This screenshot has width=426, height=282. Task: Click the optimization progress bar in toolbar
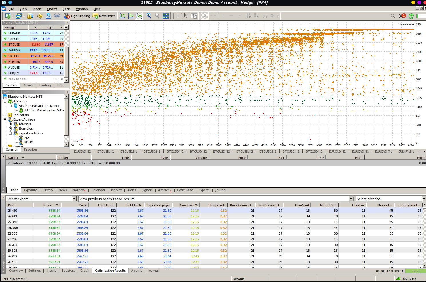[421, 16]
